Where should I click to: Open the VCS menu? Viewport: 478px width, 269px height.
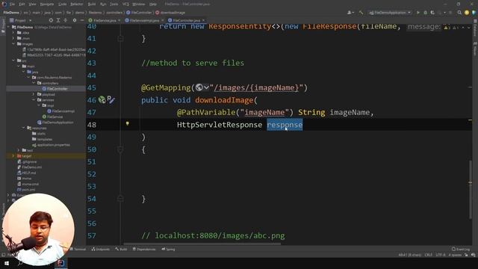[x=125, y=4]
